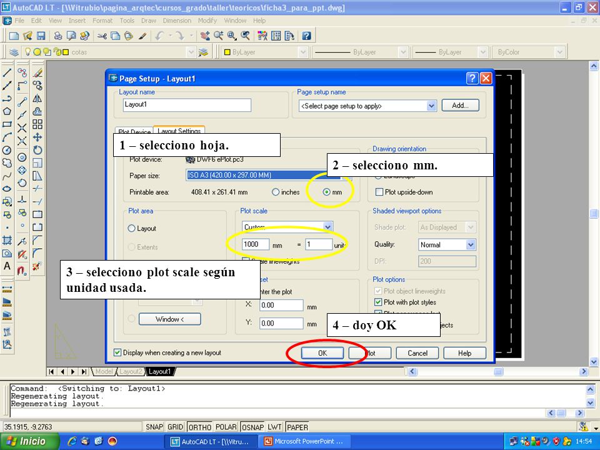
Task: Enable the Plot upside-down checkbox
Action: pyautogui.click(x=379, y=192)
